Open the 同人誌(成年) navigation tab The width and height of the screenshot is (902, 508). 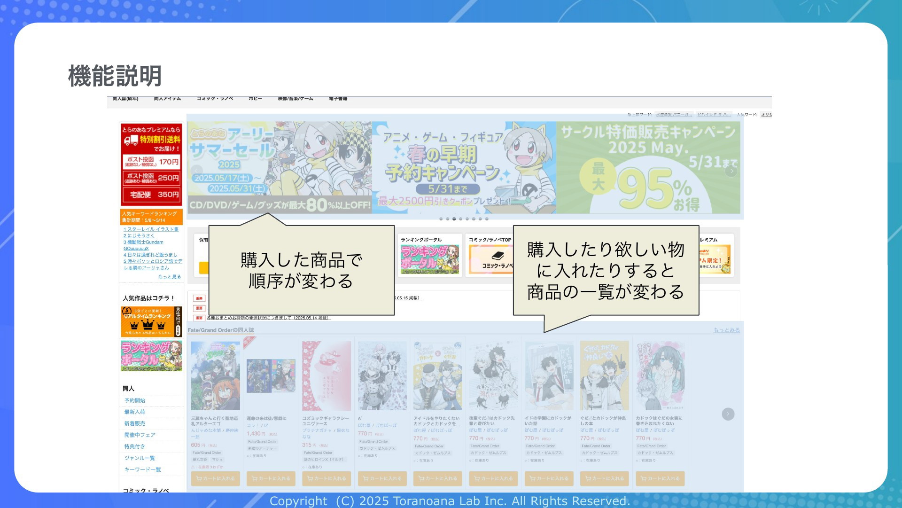(125, 99)
